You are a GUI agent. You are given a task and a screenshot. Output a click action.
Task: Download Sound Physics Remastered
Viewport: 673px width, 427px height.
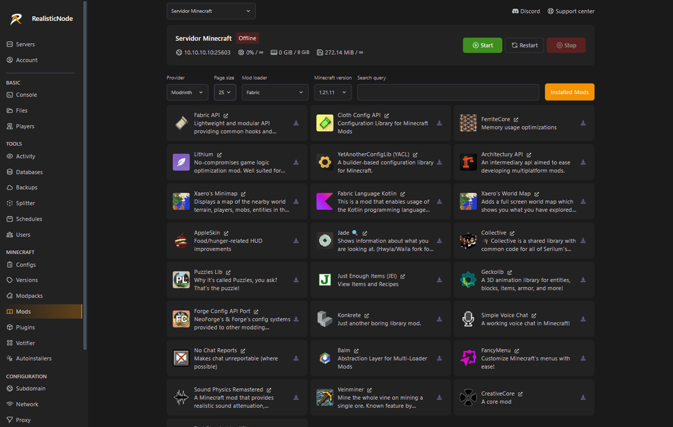coord(296,397)
